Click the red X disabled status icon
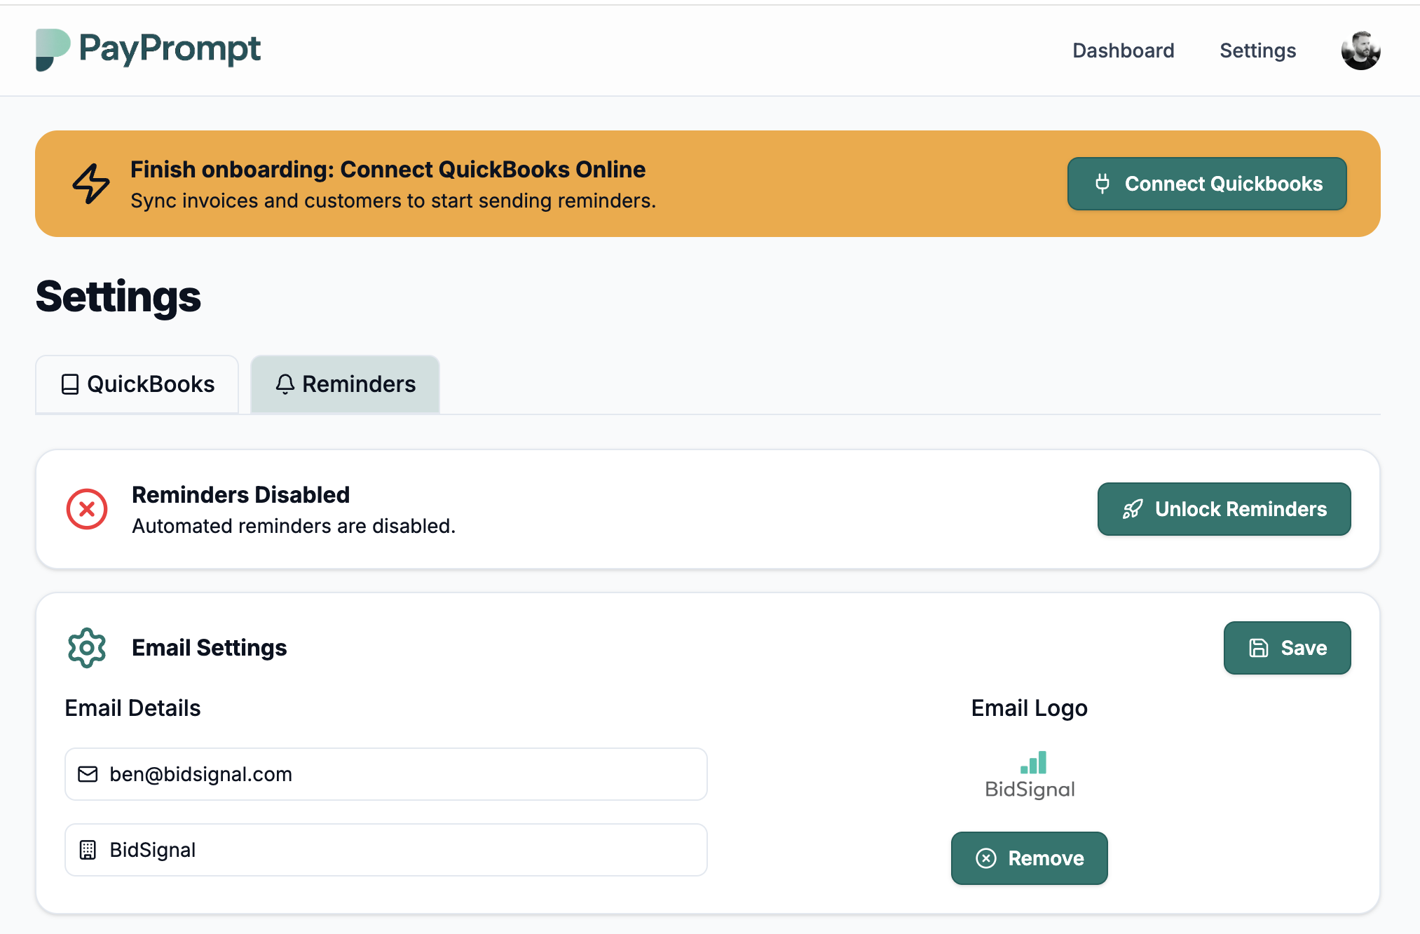The width and height of the screenshot is (1420, 934). pyautogui.click(x=87, y=509)
